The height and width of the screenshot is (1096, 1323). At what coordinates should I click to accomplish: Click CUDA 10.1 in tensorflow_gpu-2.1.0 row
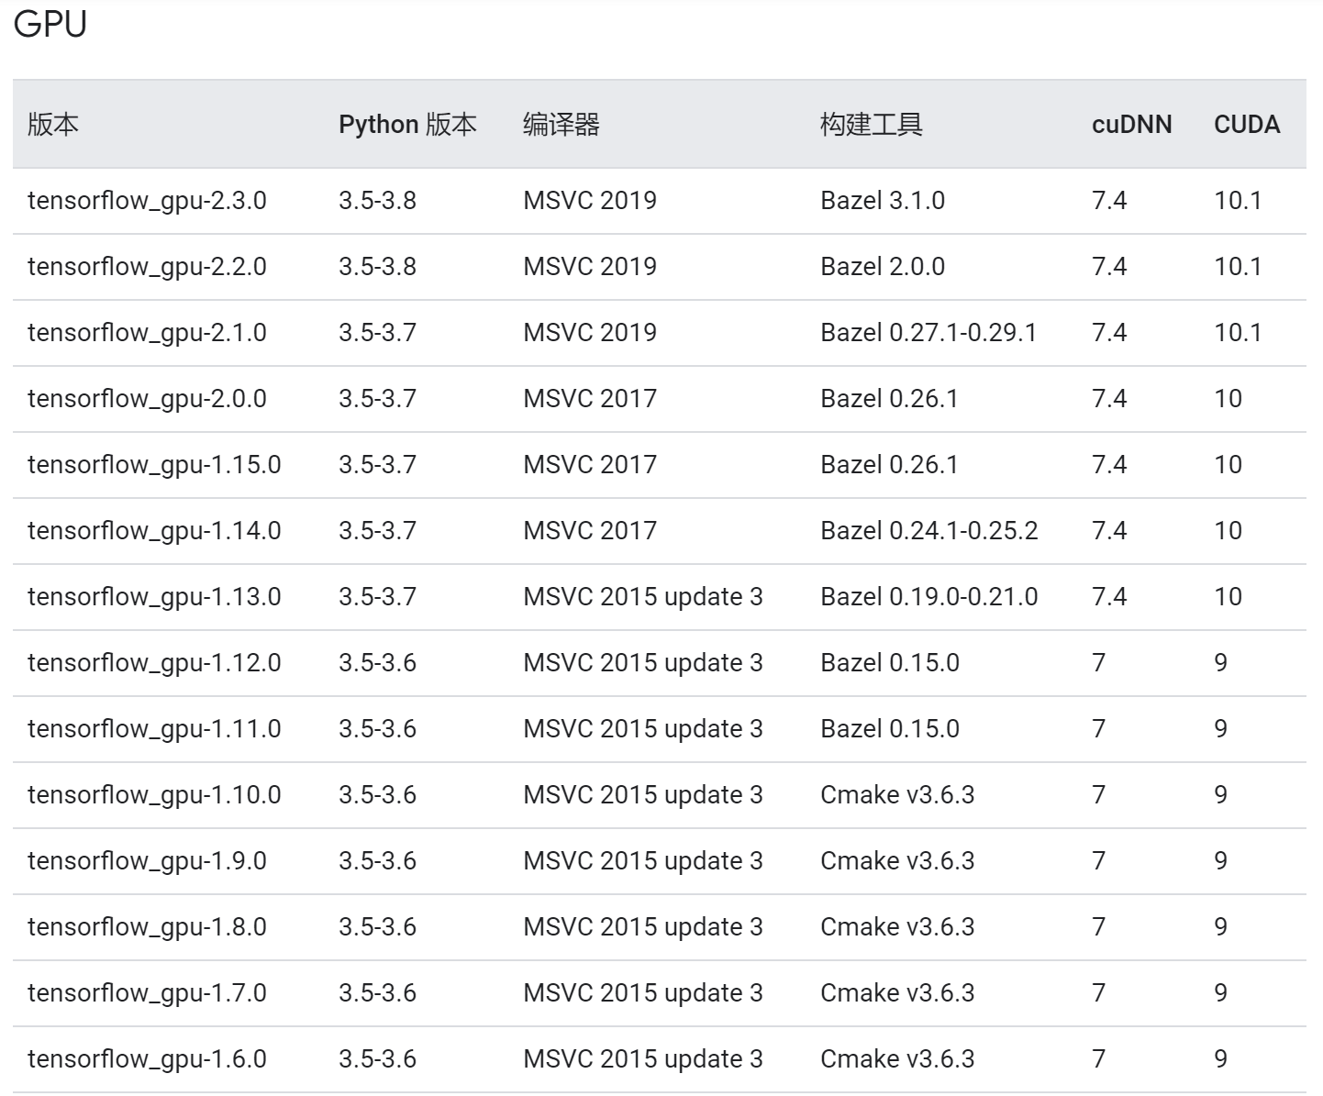1238,333
